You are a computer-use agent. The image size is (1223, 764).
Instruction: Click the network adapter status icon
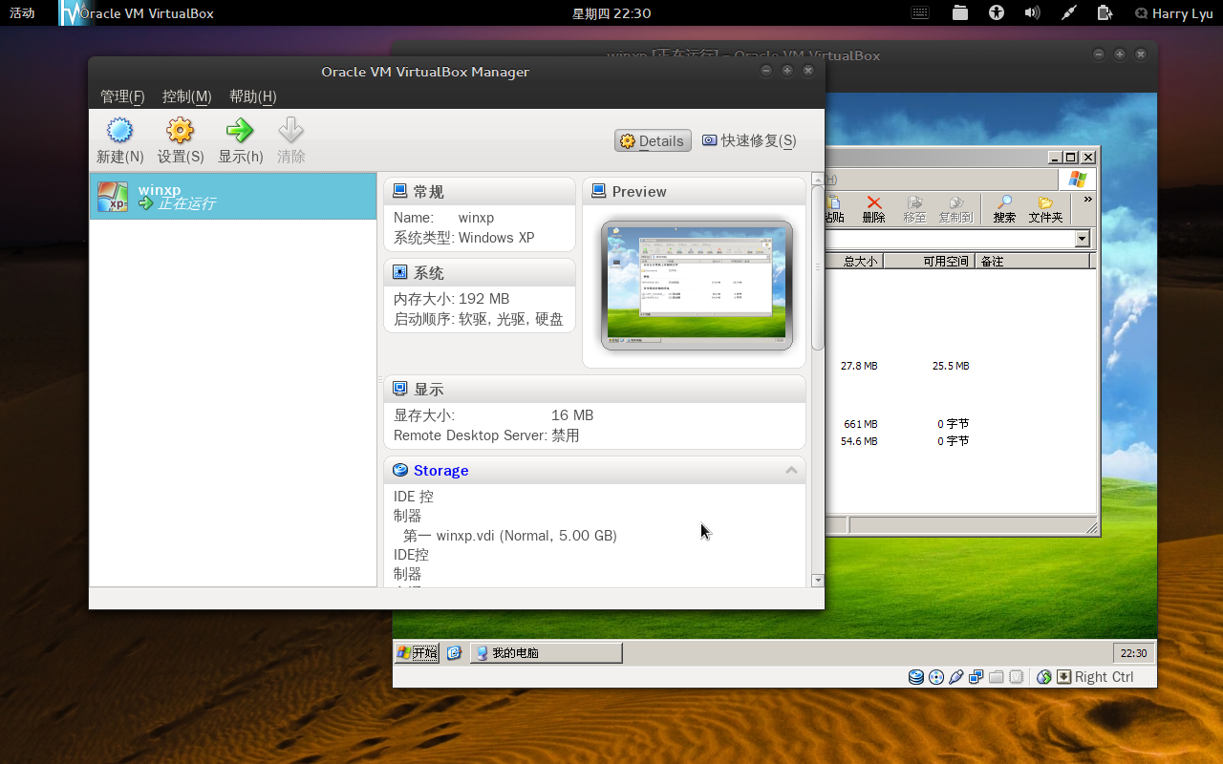[x=976, y=677]
